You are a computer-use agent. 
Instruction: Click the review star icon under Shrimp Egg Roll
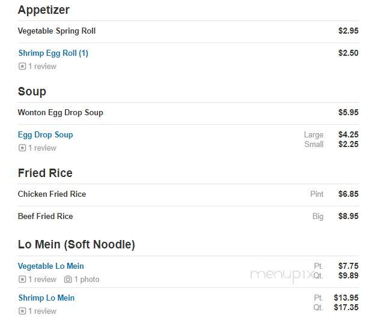pyautogui.click(x=22, y=66)
